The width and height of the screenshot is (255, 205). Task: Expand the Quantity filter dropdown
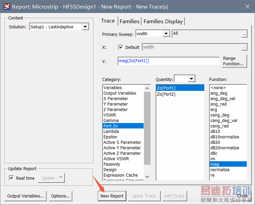click(191, 79)
